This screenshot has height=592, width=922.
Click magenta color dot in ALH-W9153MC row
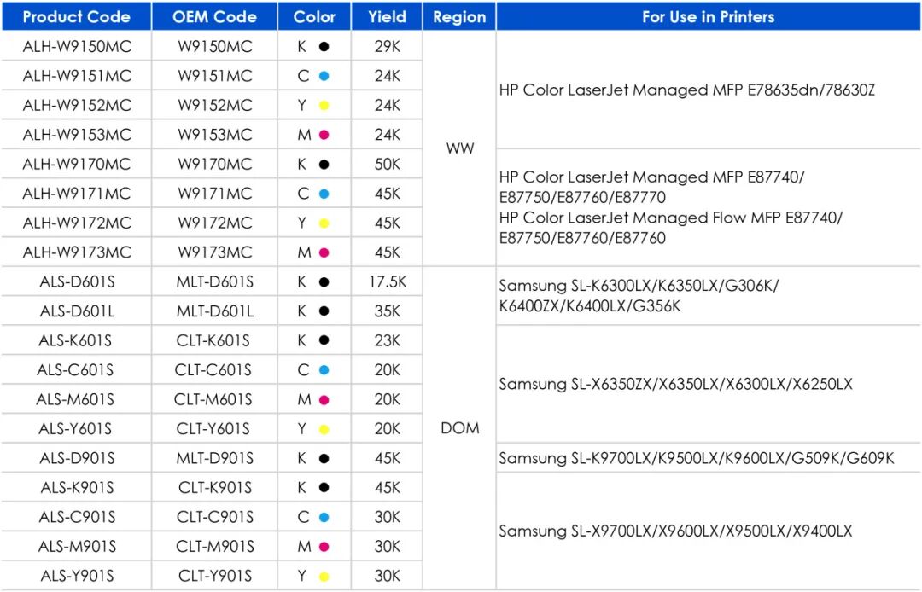[x=324, y=135]
